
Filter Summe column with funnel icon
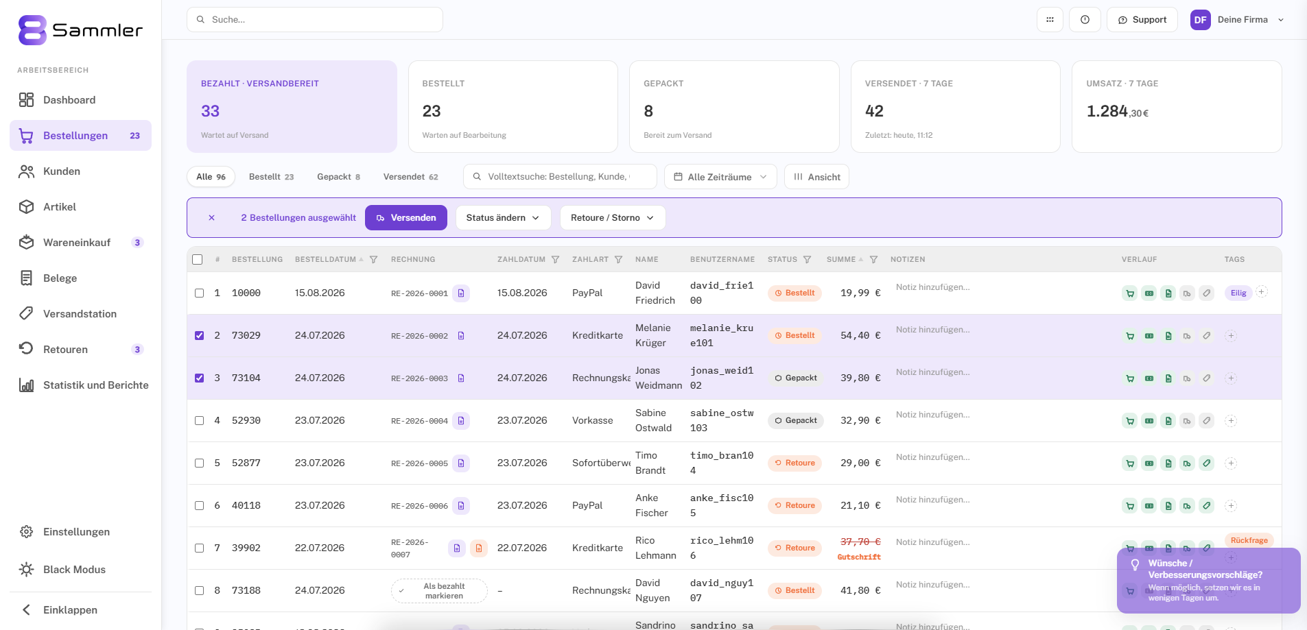873,260
